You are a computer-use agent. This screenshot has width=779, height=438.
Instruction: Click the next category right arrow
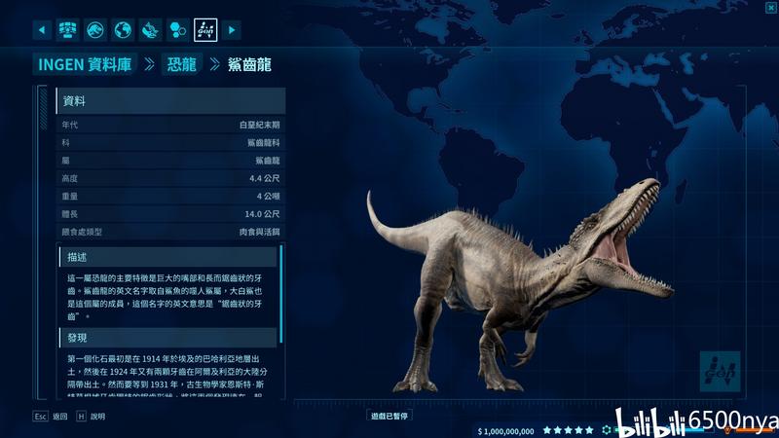click(232, 30)
